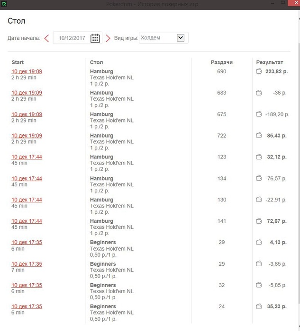Open the calendar date picker icon
Screen dimensions: 300x331
point(95,38)
